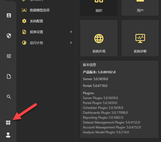Viewport: 161px width, 142px height.
Task: Click the gear icon beside 系统配置
Action: (24, 21)
